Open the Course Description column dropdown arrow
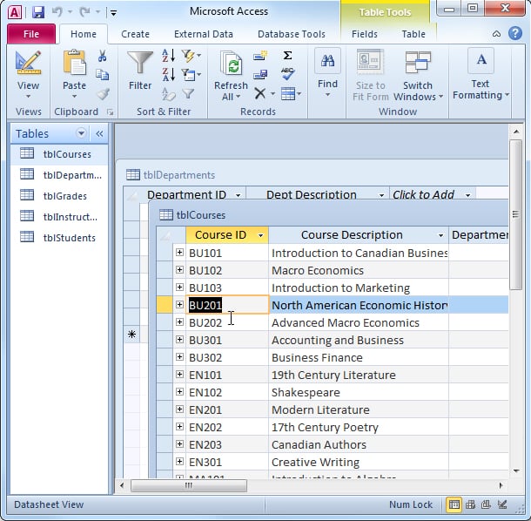Viewport: 531px width, 521px height. point(440,235)
